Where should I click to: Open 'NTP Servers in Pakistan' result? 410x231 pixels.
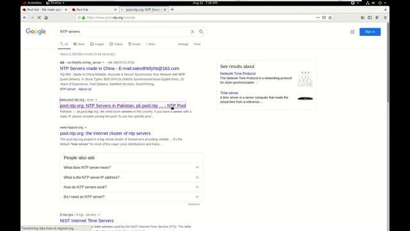[x=123, y=105]
